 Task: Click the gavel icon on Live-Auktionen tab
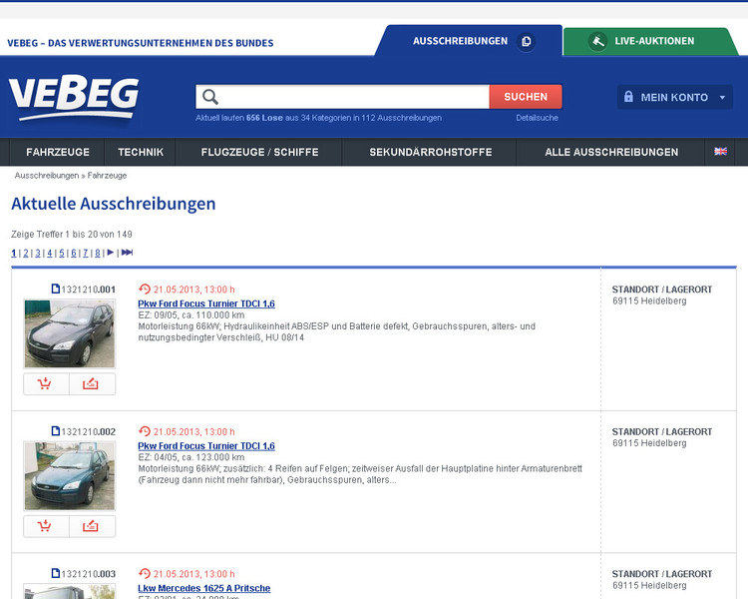coord(597,42)
